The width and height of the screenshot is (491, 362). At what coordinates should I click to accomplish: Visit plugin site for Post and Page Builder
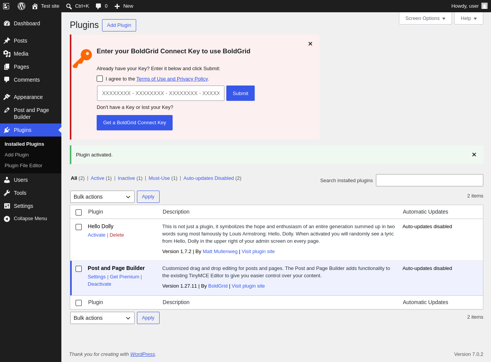point(248,286)
